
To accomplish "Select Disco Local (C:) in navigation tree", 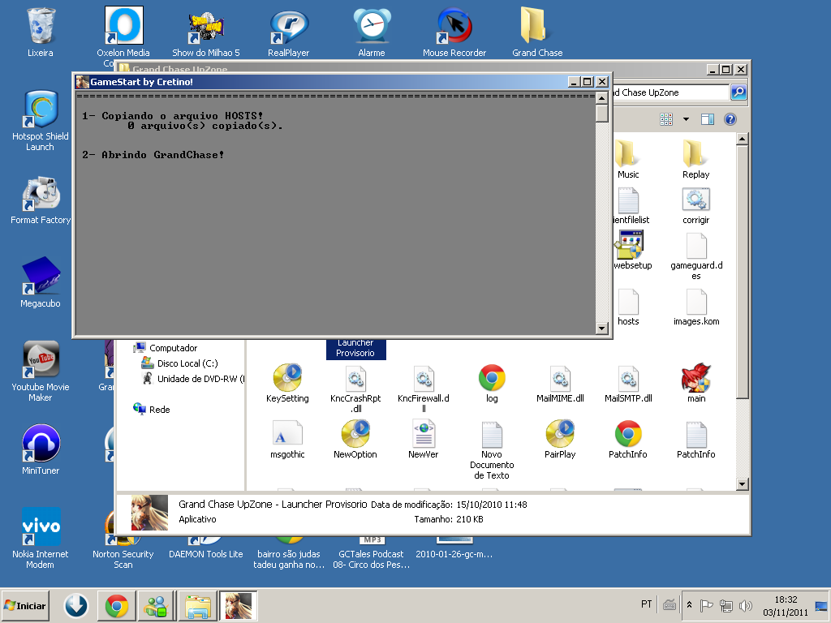I will coord(187,363).
